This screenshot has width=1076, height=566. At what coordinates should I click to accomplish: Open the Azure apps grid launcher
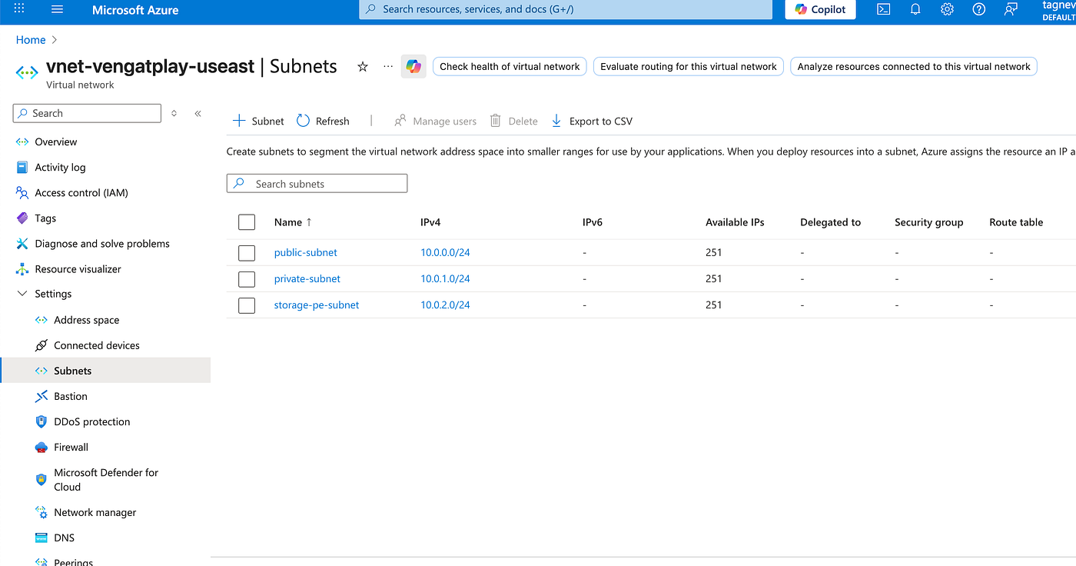click(19, 9)
